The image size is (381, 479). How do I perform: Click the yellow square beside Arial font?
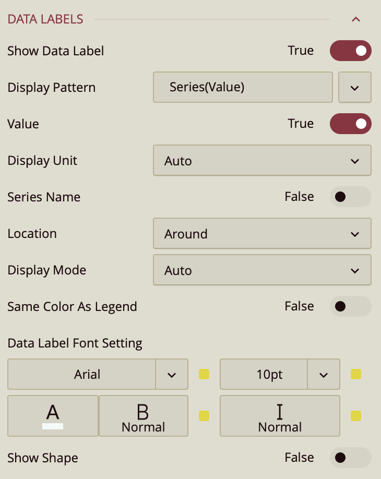[x=204, y=374]
